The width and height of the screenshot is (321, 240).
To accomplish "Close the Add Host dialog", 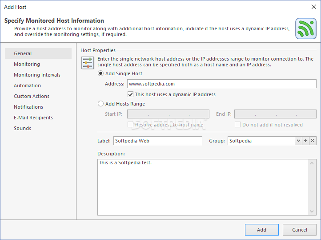I will tap(313, 7).
